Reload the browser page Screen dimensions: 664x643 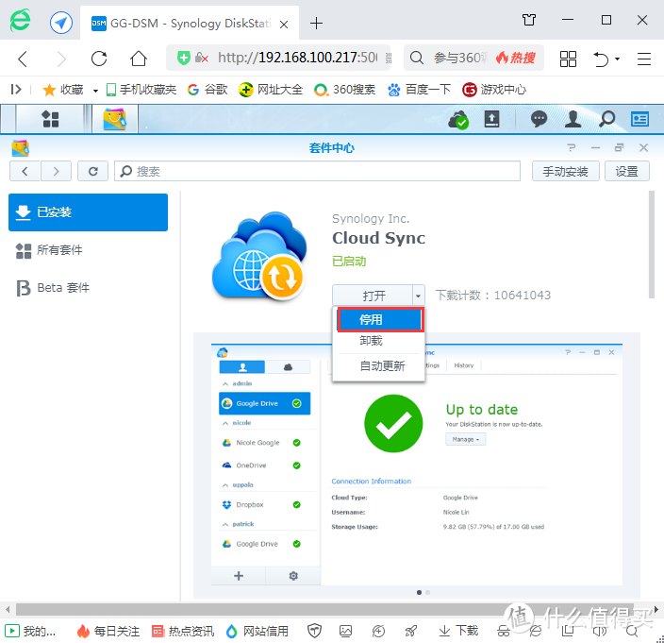point(99,59)
